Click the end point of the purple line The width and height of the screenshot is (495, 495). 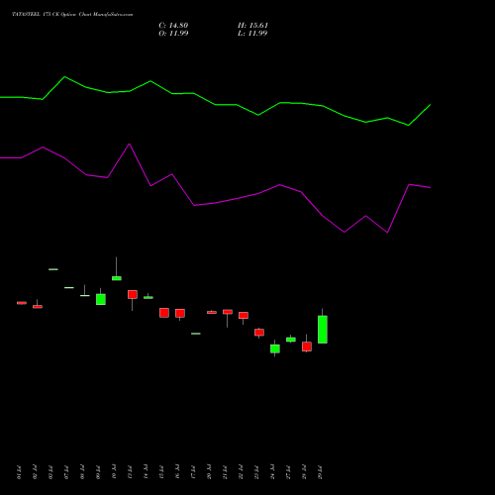tap(431, 187)
